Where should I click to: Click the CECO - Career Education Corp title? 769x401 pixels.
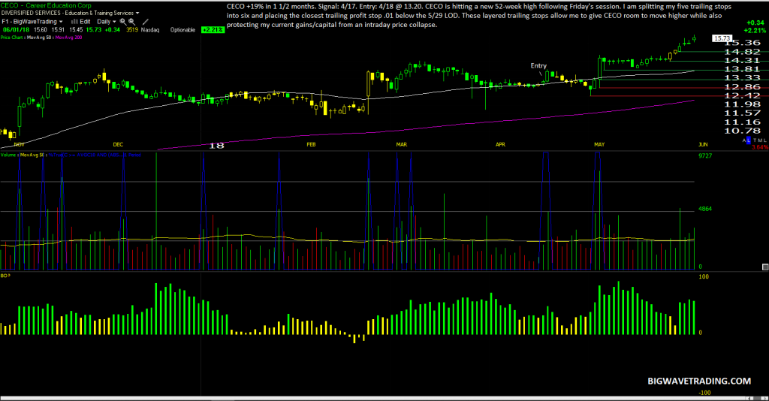46,5
